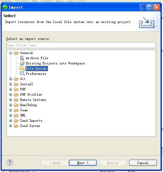163x172 pixels.
Task: Expand the XML category
Action: point(10,115)
